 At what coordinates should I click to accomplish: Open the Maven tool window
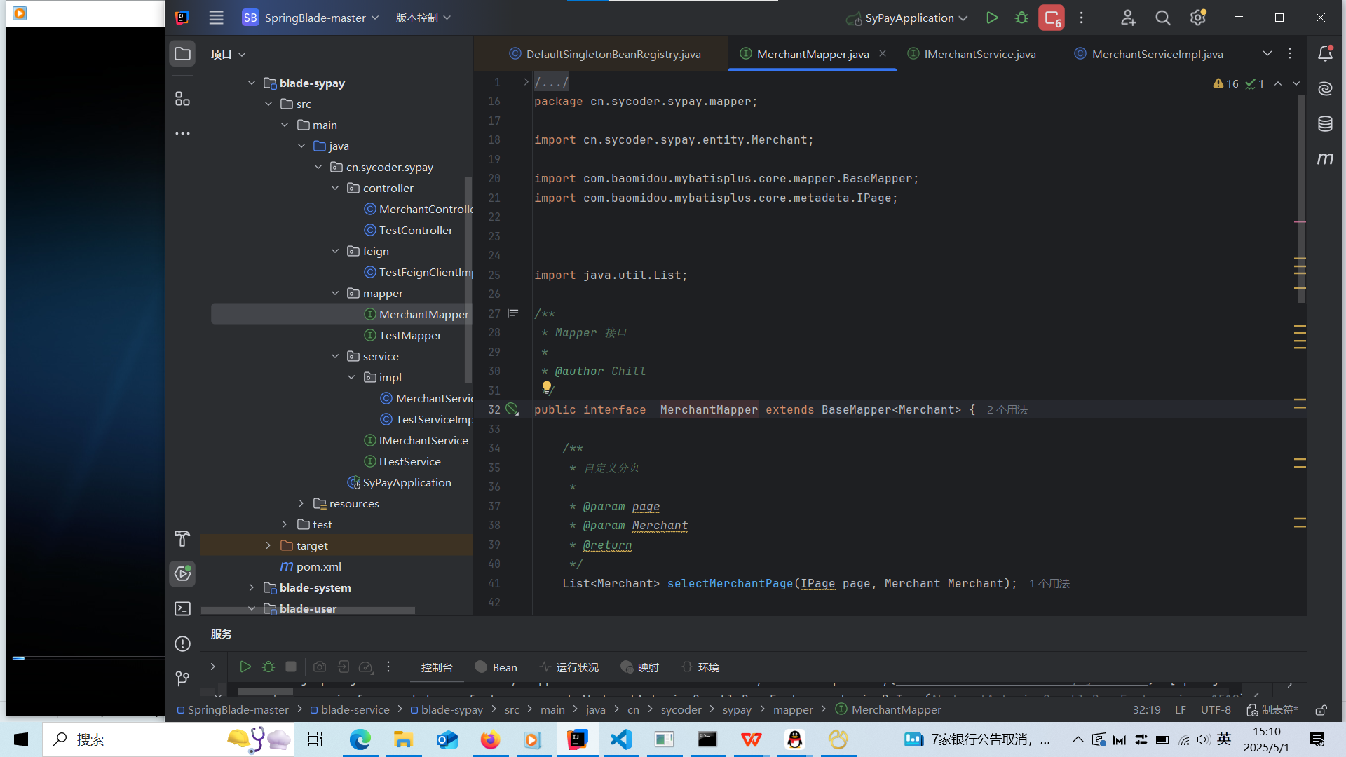pyautogui.click(x=1325, y=158)
